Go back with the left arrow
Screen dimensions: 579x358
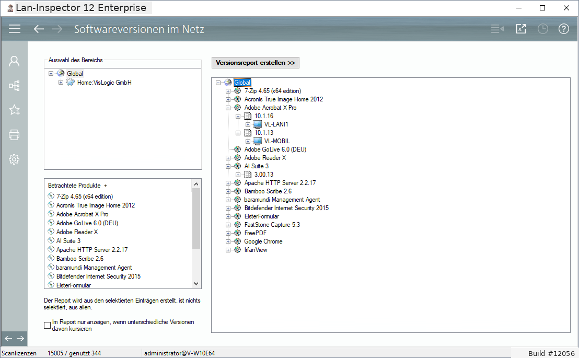(39, 29)
